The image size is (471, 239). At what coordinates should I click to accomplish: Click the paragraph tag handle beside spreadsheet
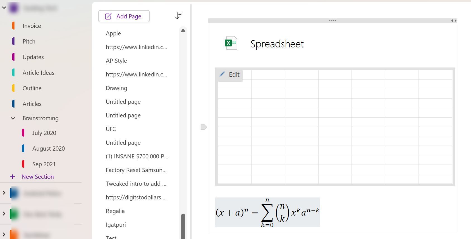(204, 127)
